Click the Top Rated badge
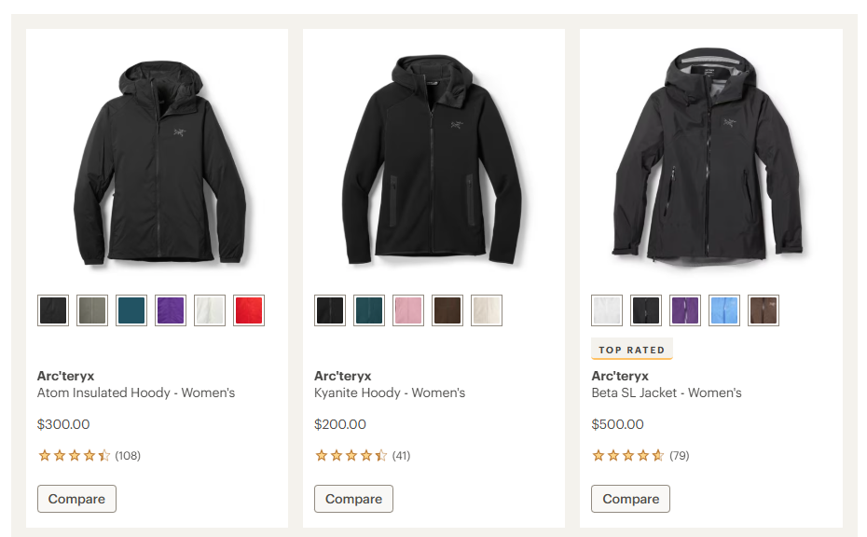Image resolution: width=867 pixels, height=537 pixels. click(x=631, y=350)
